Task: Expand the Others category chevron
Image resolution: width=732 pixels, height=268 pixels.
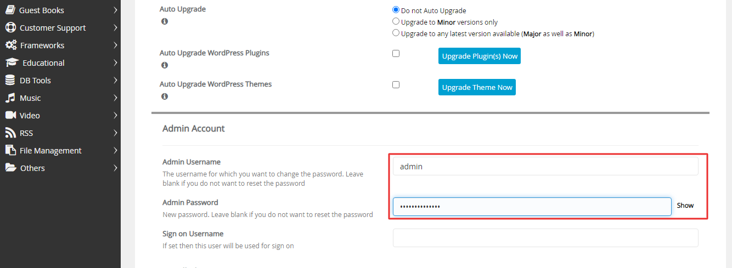Action: point(115,168)
